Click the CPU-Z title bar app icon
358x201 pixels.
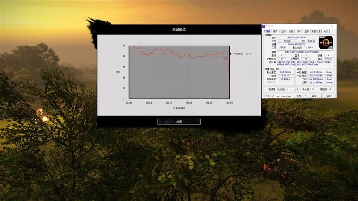264,26
